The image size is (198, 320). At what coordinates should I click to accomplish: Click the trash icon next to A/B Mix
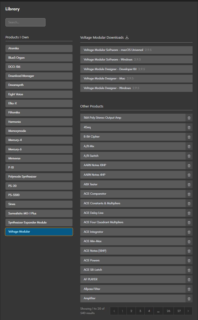coord(189,146)
